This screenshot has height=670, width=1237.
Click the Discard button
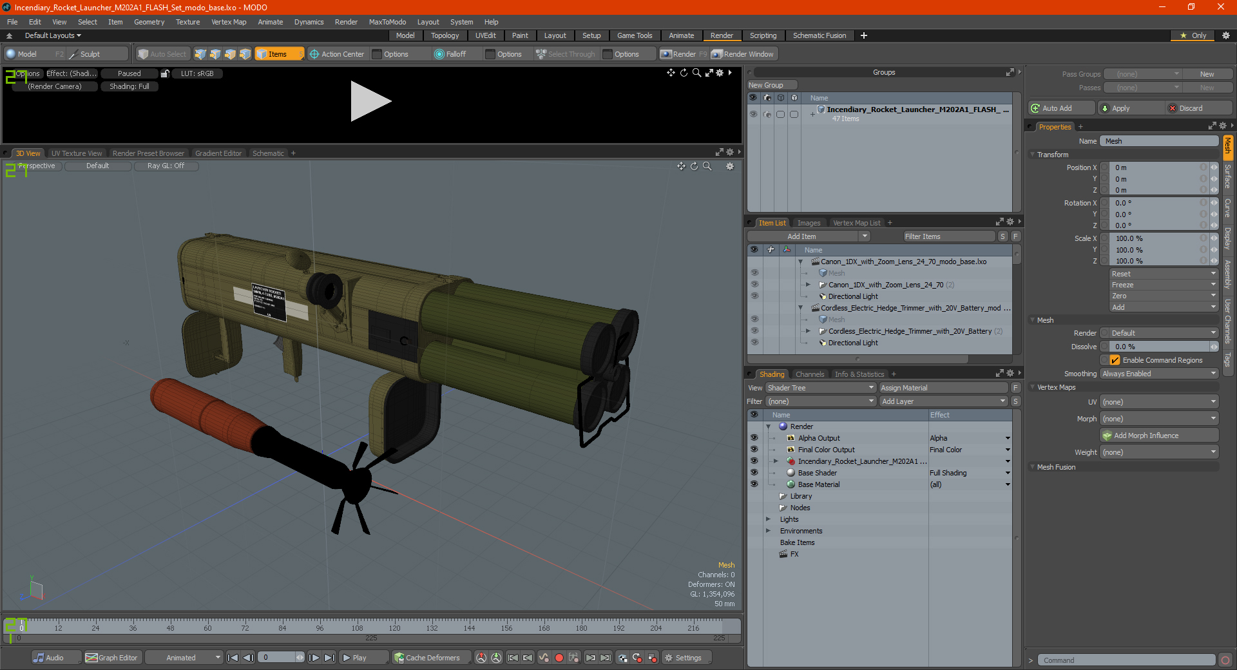point(1199,108)
